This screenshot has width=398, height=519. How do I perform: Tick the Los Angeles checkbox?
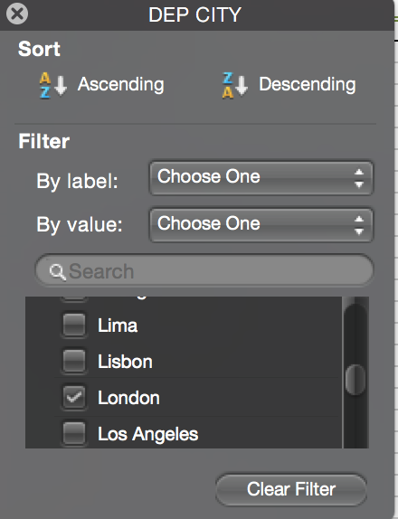[74, 433]
